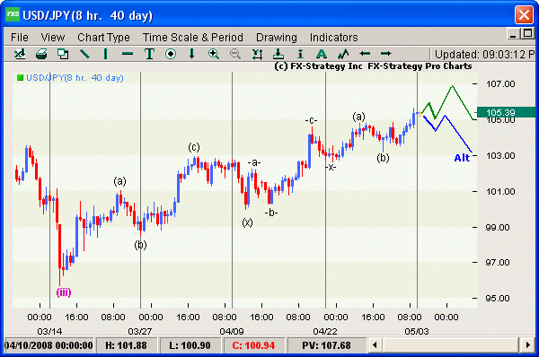This screenshot has height=357, width=539.
Task: Click the Updated time stamp text
Action: 485,54
